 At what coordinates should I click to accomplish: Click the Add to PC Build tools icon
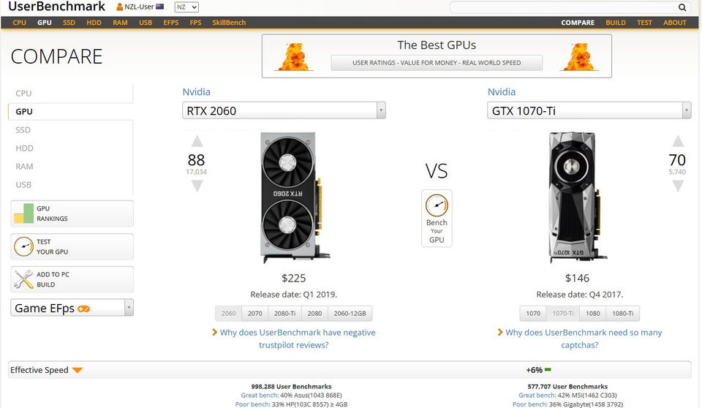[23, 279]
